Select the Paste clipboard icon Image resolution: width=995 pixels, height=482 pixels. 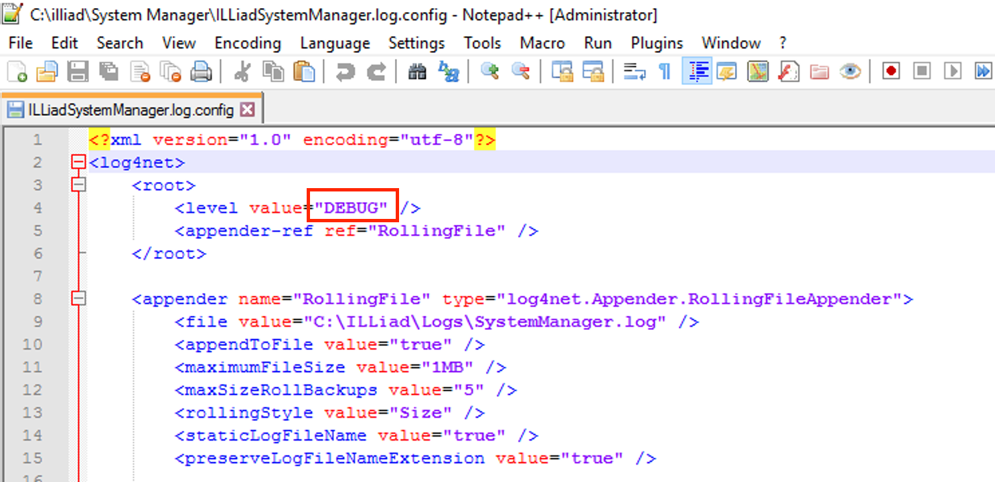click(x=305, y=70)
